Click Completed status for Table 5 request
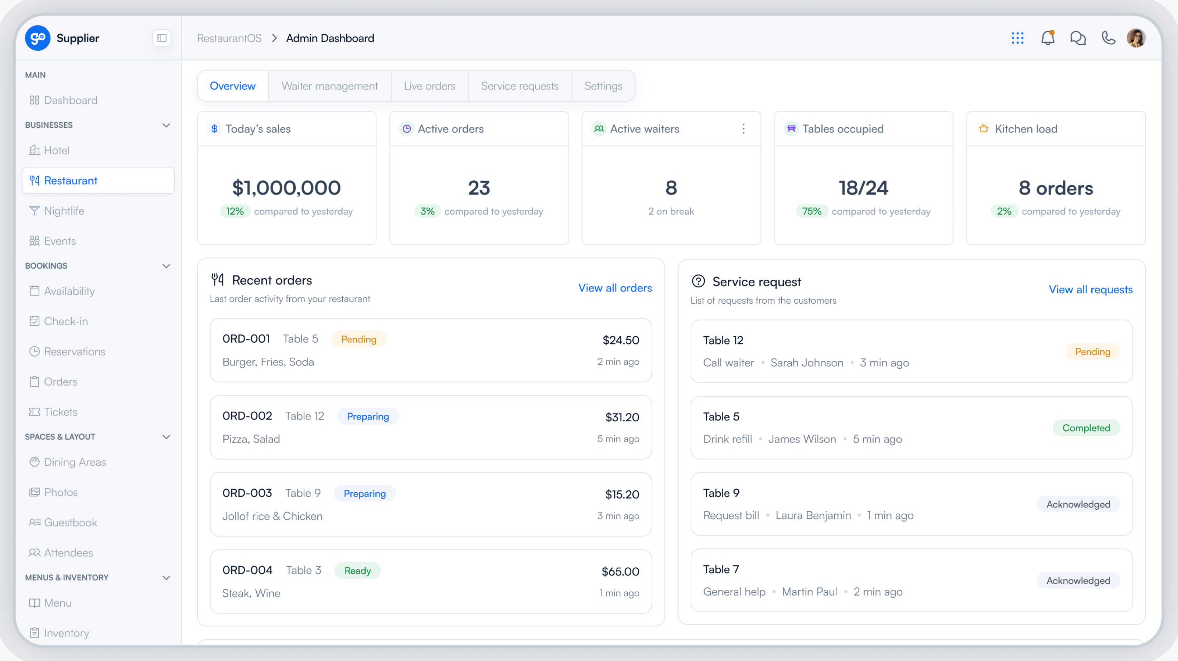This screenshot has height=661, width=1178. click(1086, 427)
